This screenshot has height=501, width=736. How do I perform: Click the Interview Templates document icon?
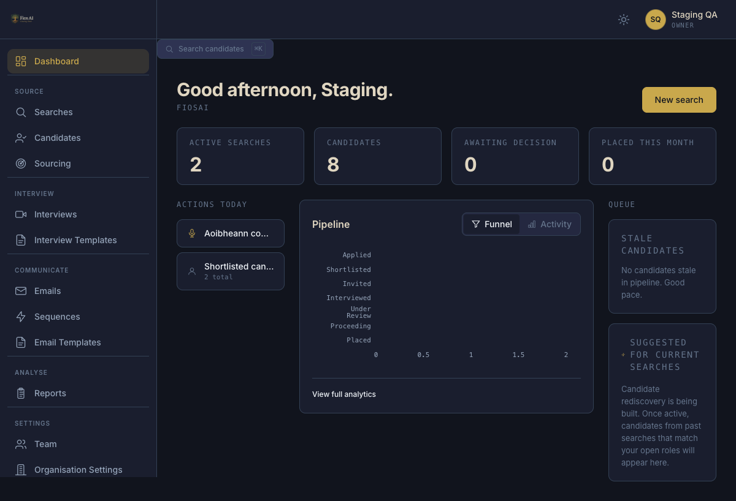[x=21, y=240]
